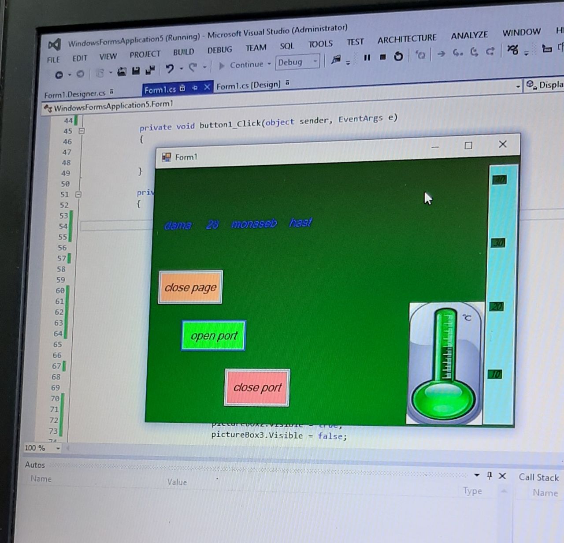The width and height of the screenshot is (564, 543).
Task: Open the VIEW menu
Action: [108, 56]
